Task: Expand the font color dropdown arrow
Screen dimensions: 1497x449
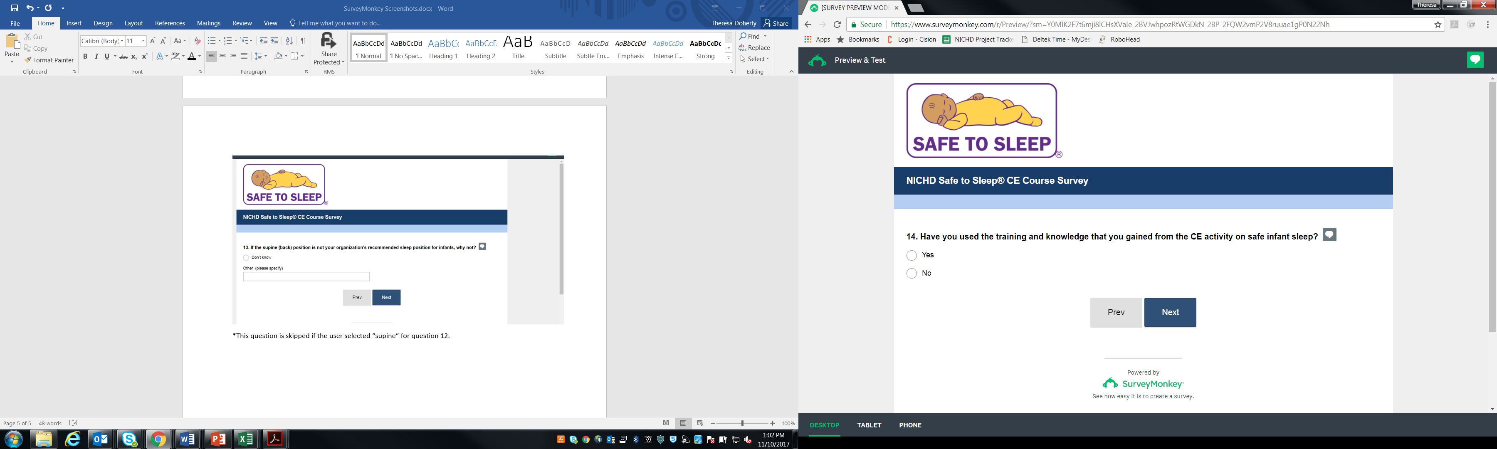Action: click(x=199, y=57)
